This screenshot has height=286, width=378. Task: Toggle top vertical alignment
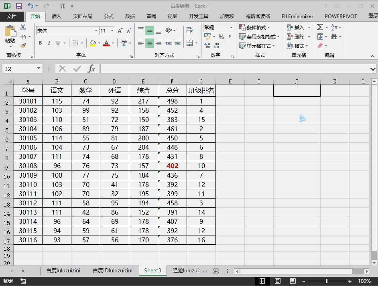click(x=141, y=29)
